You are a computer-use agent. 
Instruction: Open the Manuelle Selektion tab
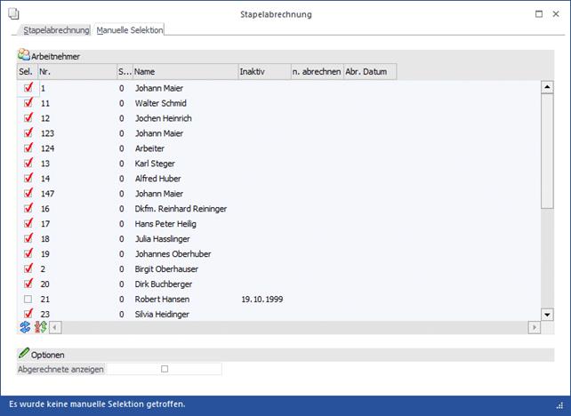tap(130, 30)
